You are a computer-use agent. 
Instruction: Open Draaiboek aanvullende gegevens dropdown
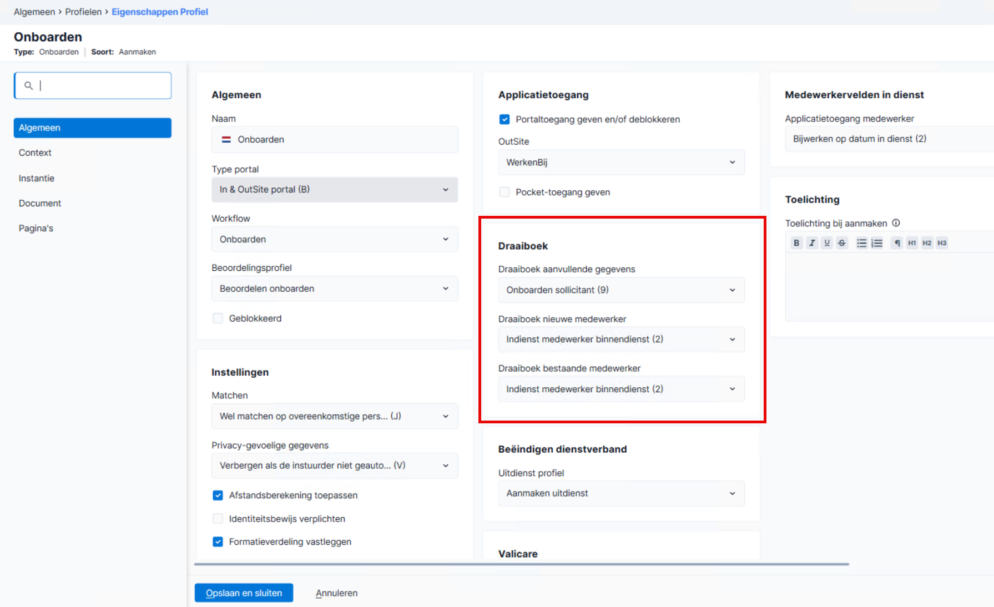(621, 290)
